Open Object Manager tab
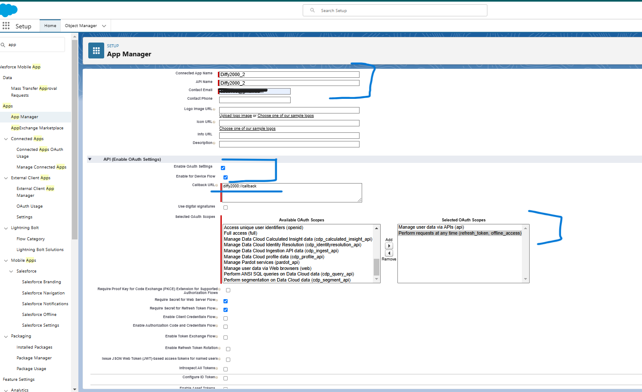642x392 pixels. click(x=81, y=26)
